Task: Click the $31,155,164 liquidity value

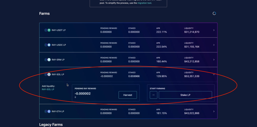Action: point(192,47)
